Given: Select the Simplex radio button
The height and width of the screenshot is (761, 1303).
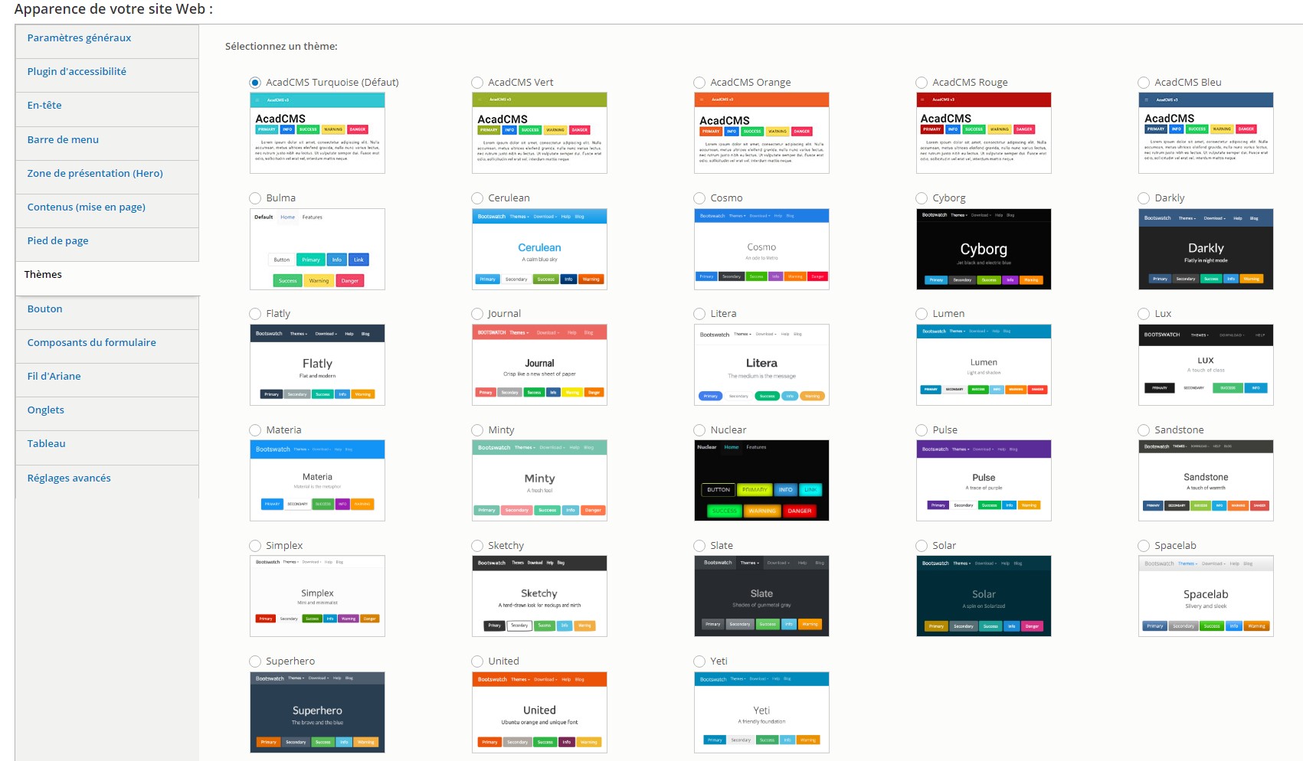Looking at the screenshot, I should click(x=255, y=546).
